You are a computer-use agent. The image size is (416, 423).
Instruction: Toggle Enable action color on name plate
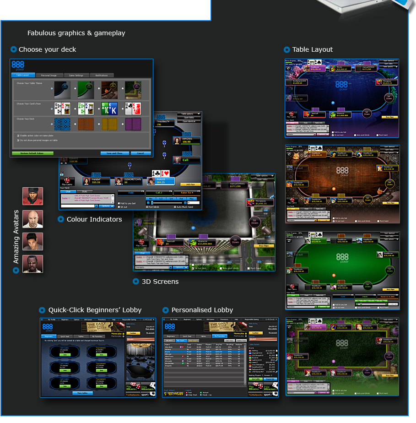pos(18,136)
